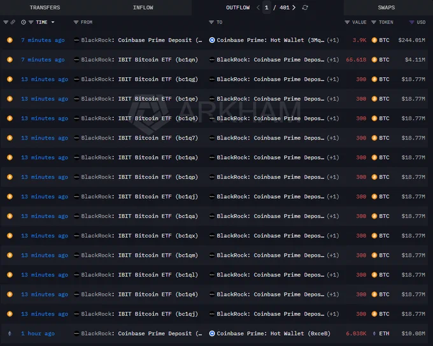
Task: Refresh the outflow list
Action: tap(305, 8)
